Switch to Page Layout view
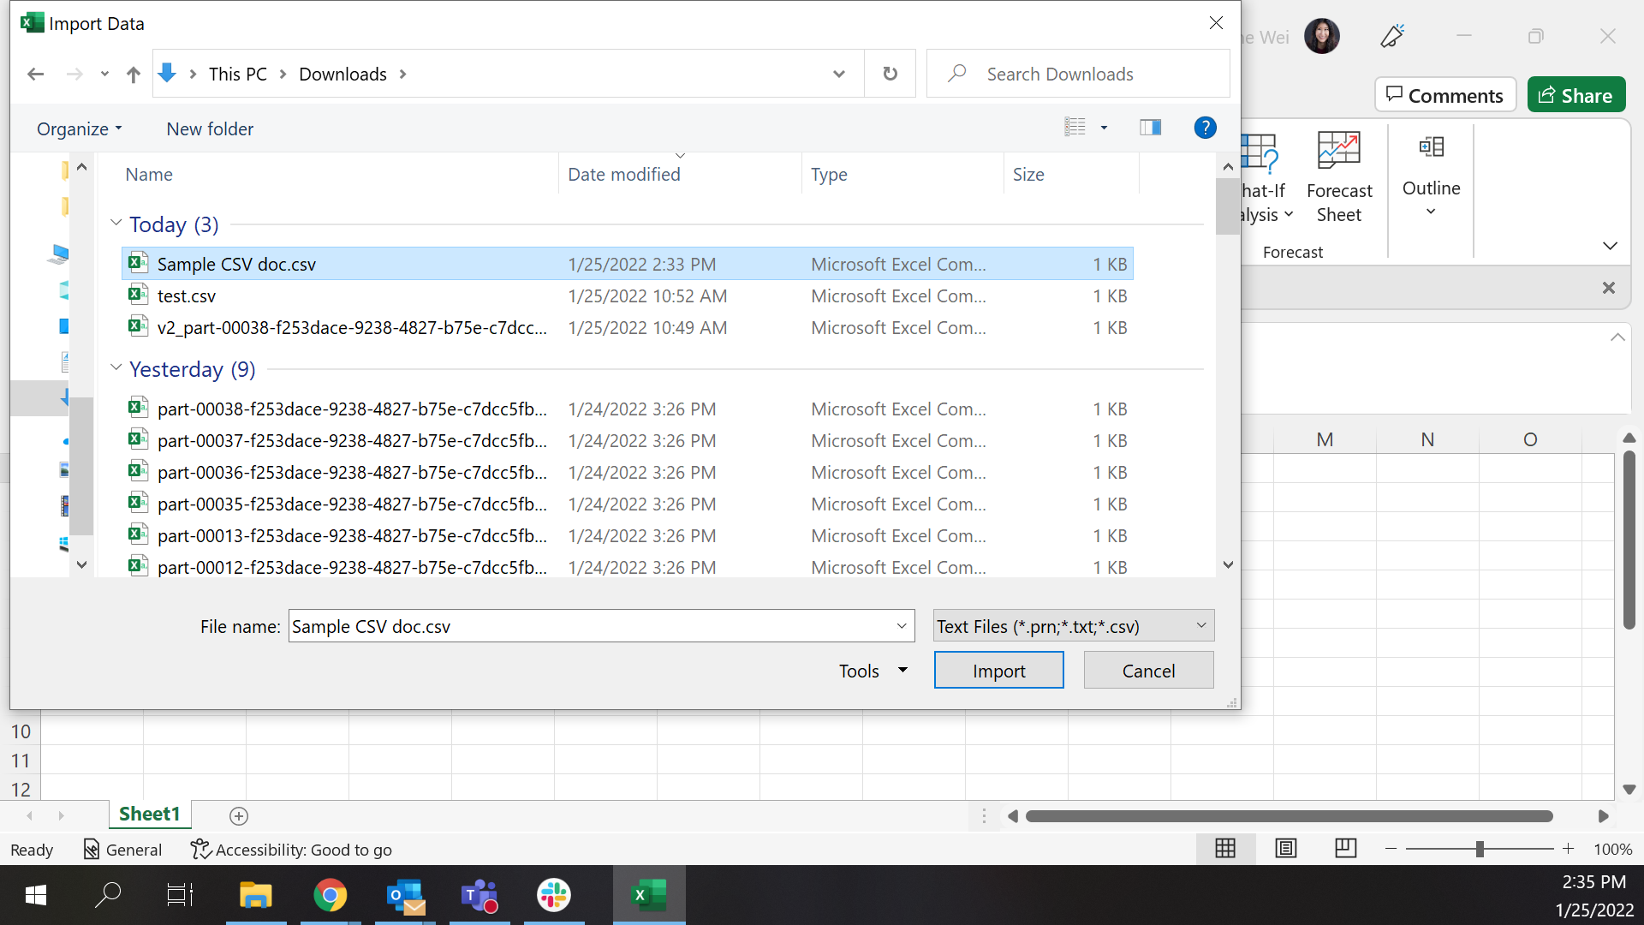 click(x=1285, y=849)
